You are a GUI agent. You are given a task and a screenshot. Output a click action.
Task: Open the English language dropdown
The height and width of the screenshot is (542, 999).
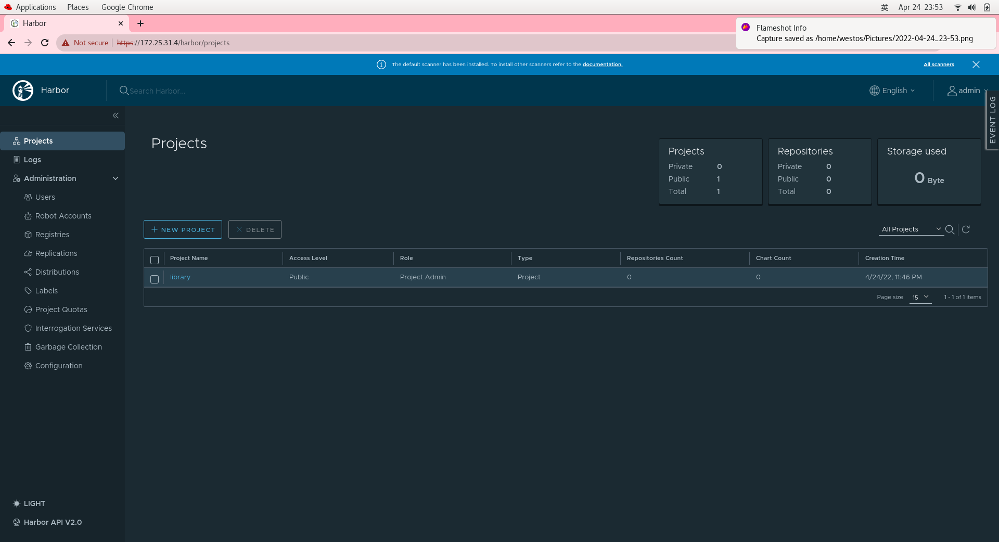892,91
